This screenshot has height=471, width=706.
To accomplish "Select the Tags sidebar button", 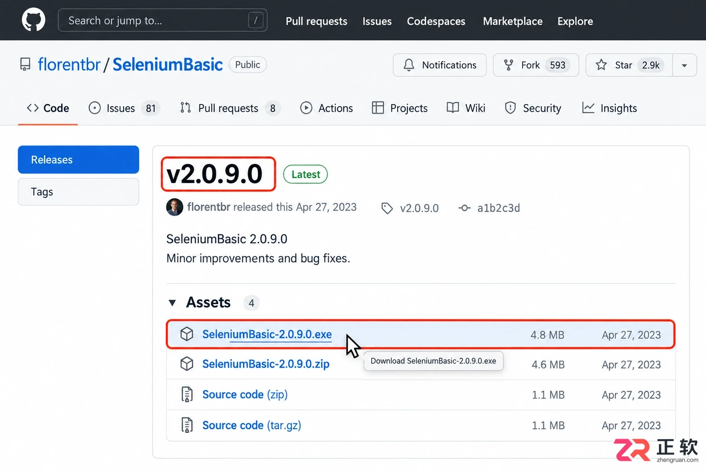I will pyautogui.click(x=78, y=192).
